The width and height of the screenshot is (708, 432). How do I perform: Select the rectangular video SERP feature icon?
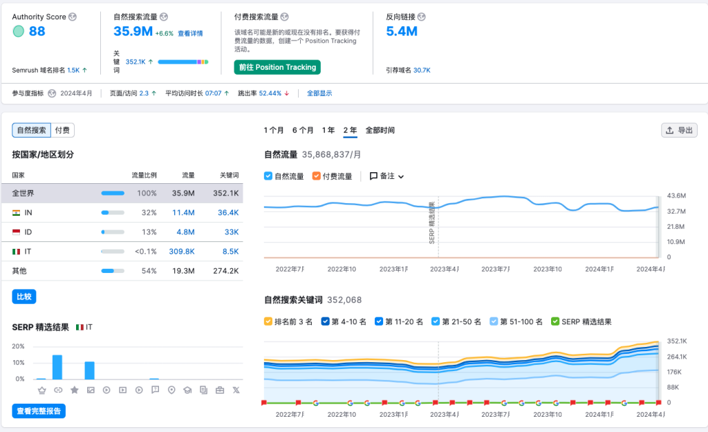click(123, 390)
